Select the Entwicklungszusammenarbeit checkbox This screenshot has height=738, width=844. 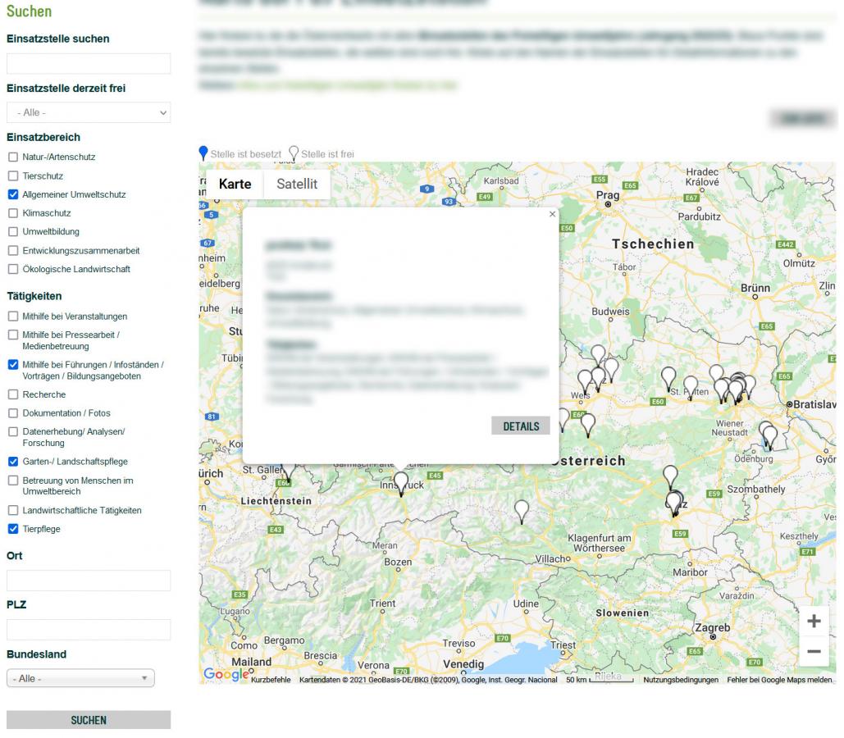tap(13, 251)
